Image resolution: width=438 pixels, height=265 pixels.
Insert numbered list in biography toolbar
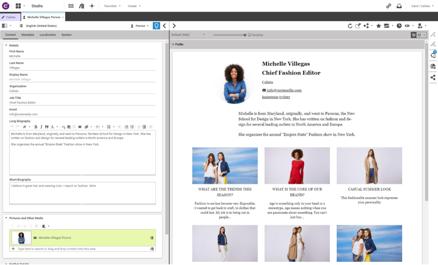coord(126,127)
